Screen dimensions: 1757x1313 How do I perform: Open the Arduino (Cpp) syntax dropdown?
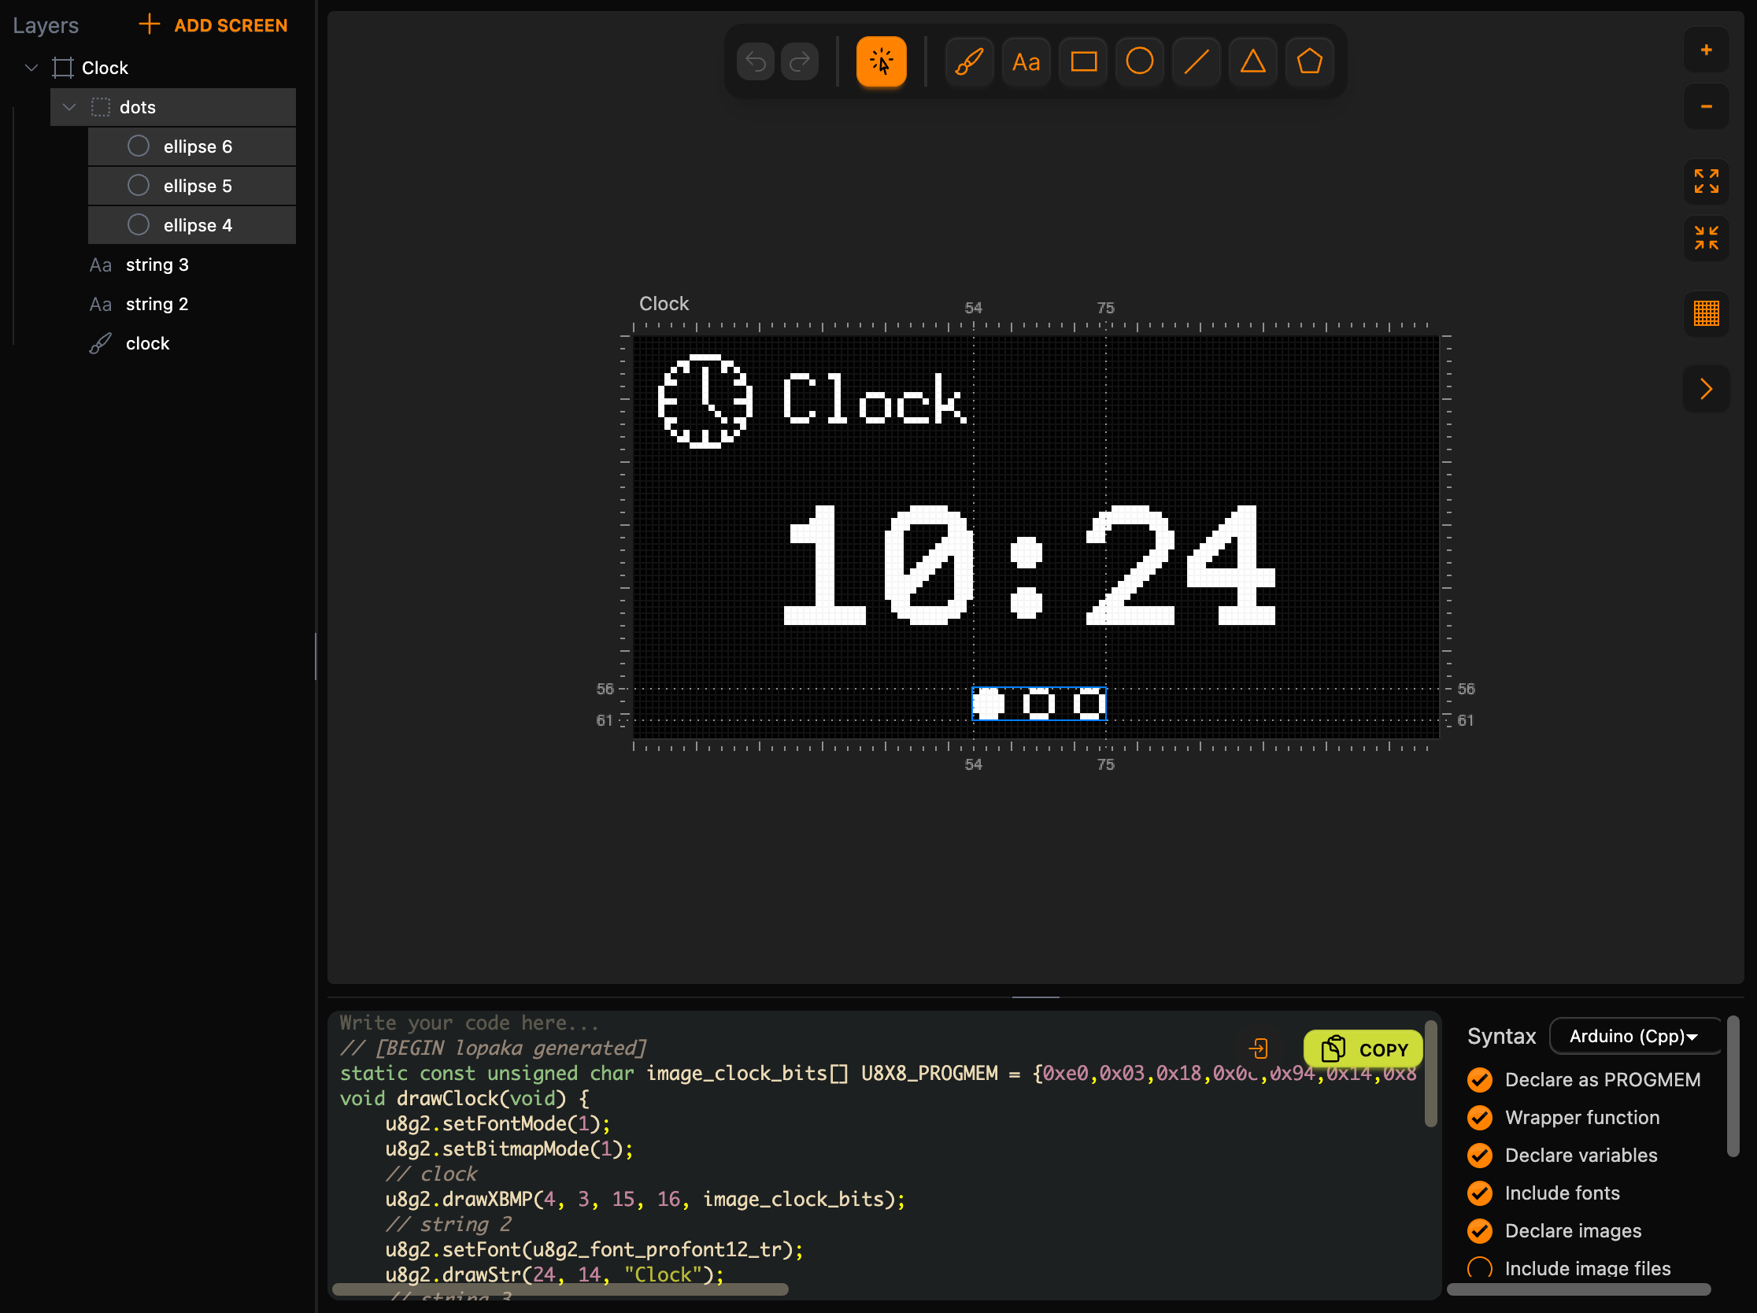click(x=1634, y=1036)
